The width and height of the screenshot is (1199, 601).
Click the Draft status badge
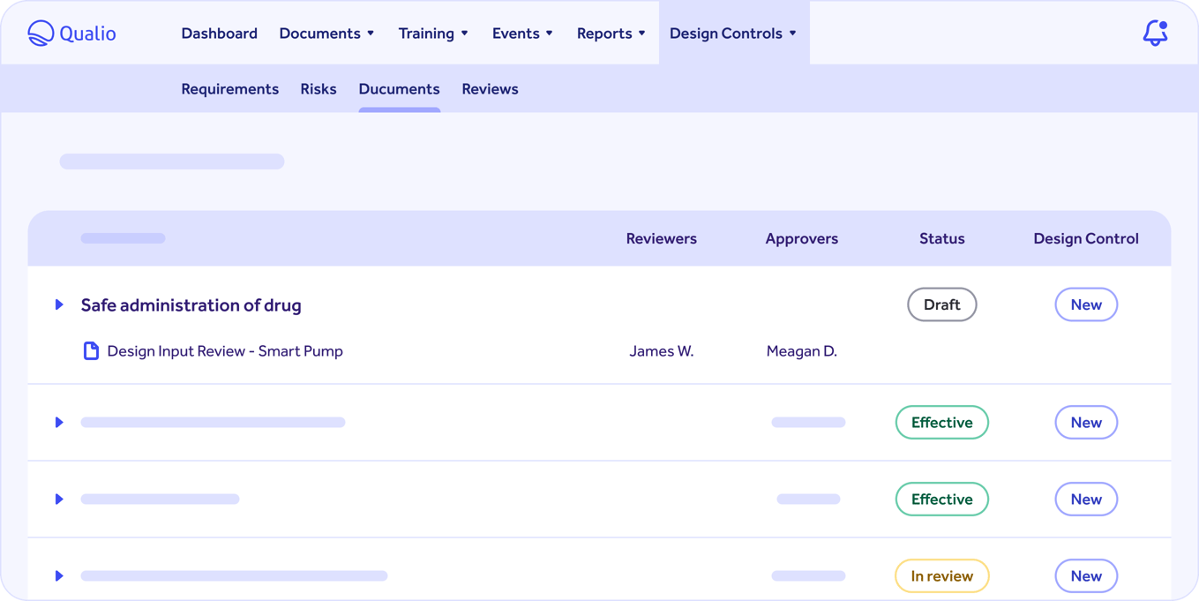(941, 304)
